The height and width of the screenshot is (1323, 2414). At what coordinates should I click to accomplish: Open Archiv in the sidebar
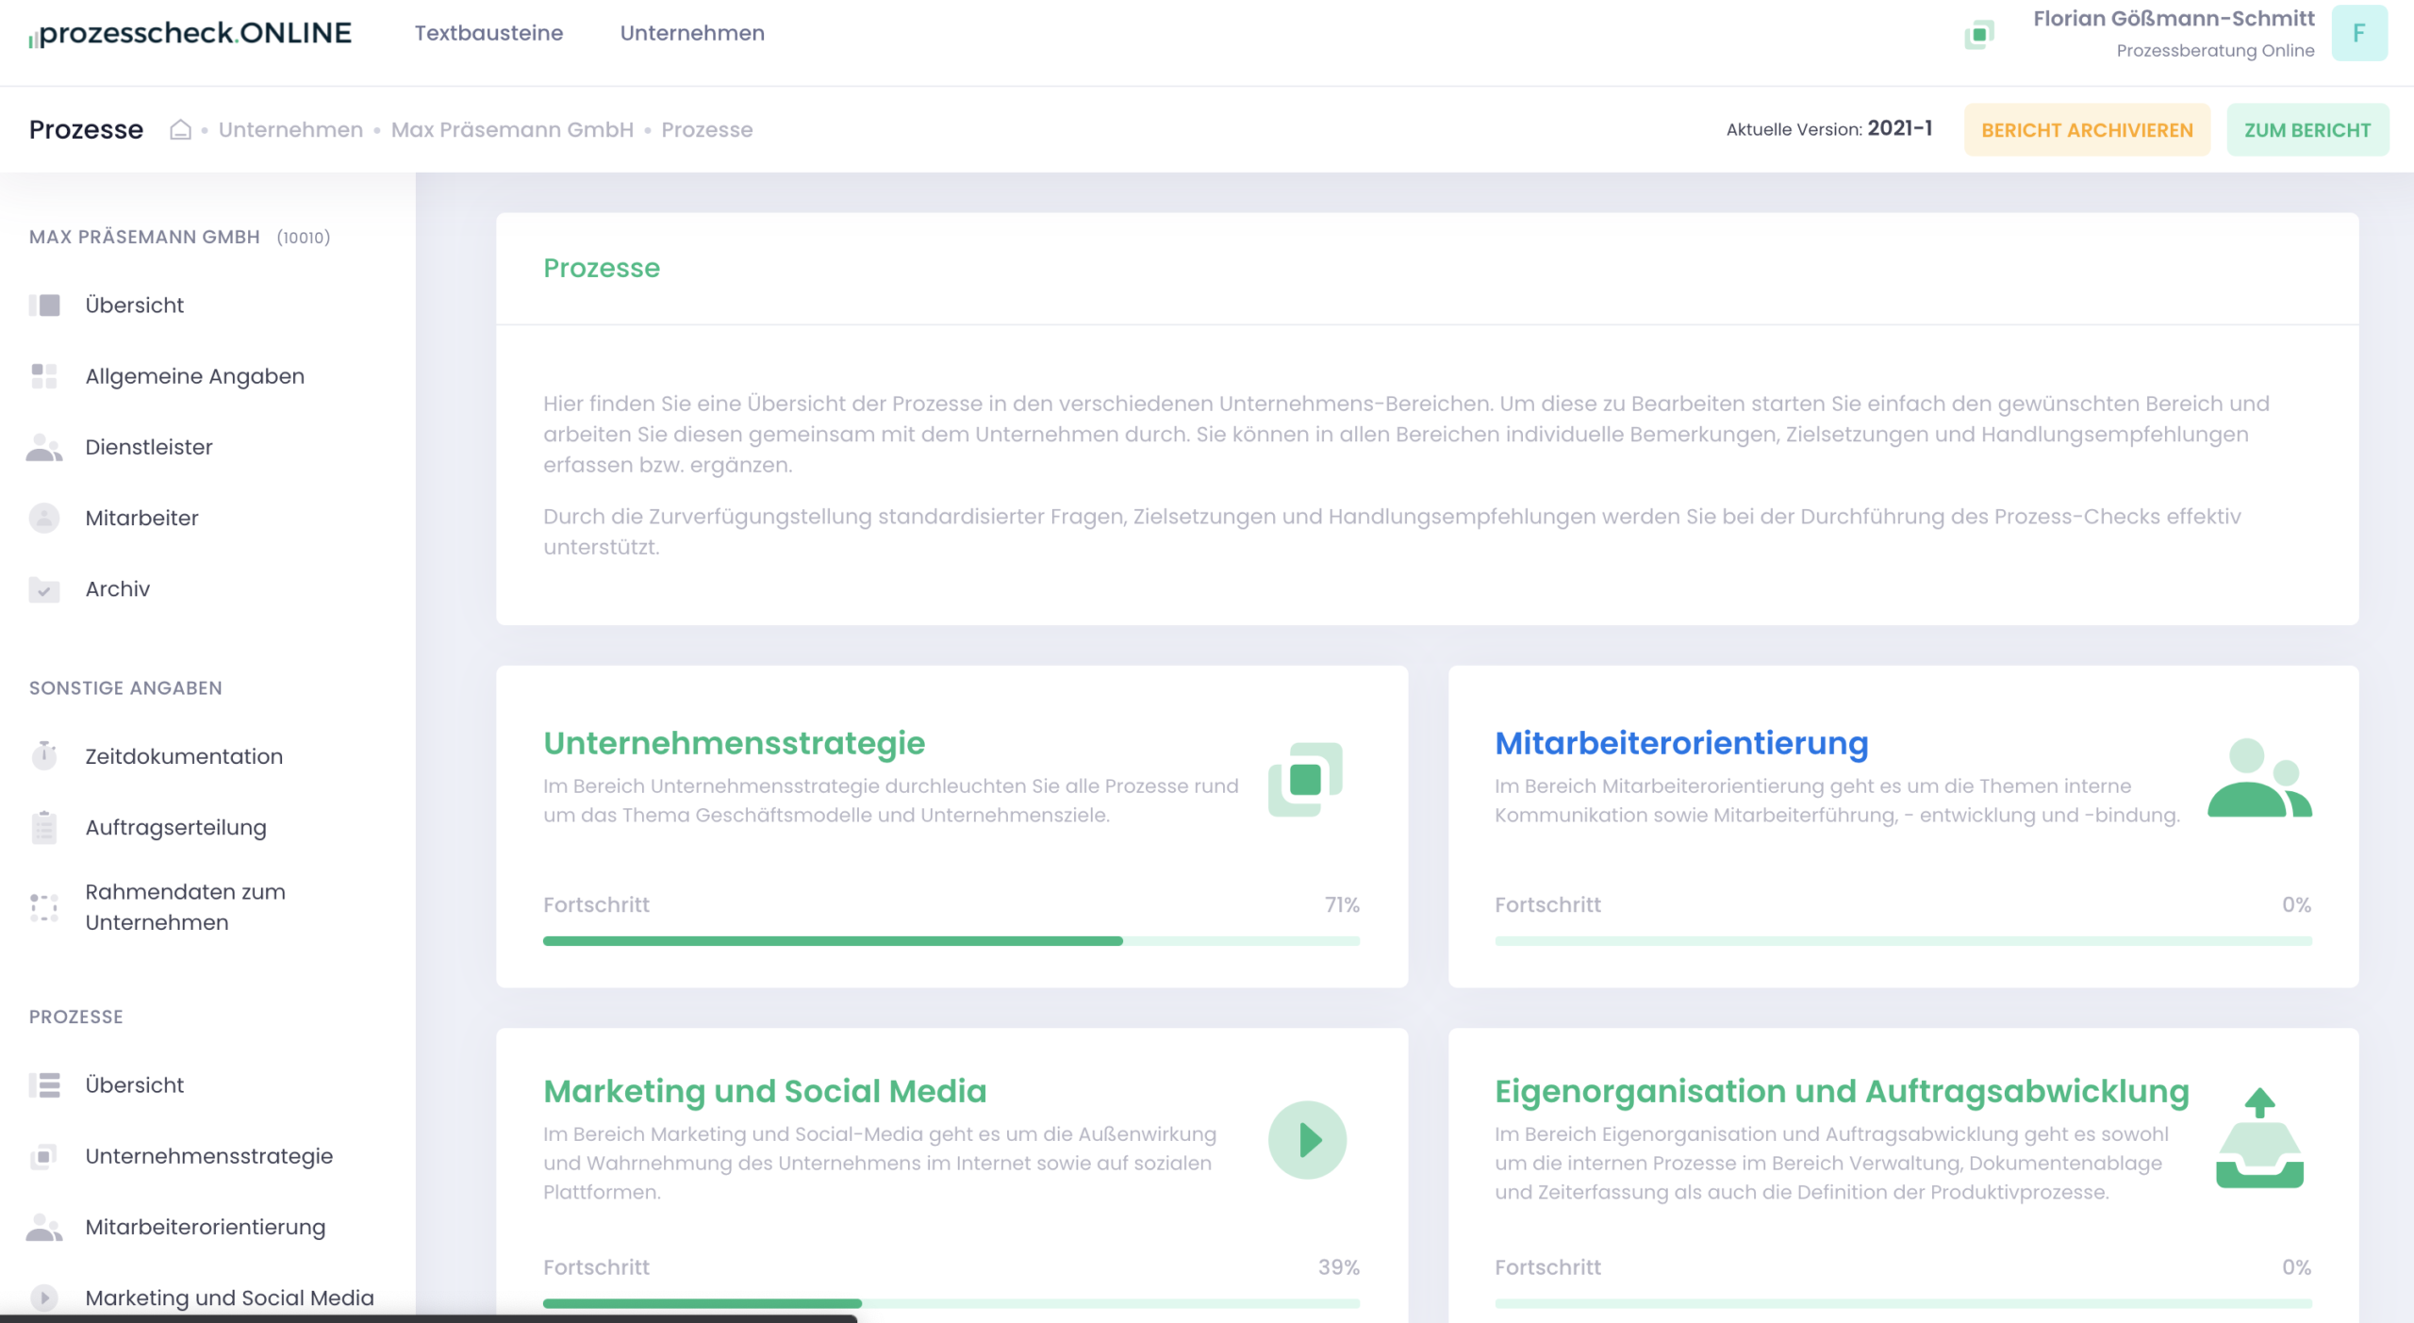(117, 588)
